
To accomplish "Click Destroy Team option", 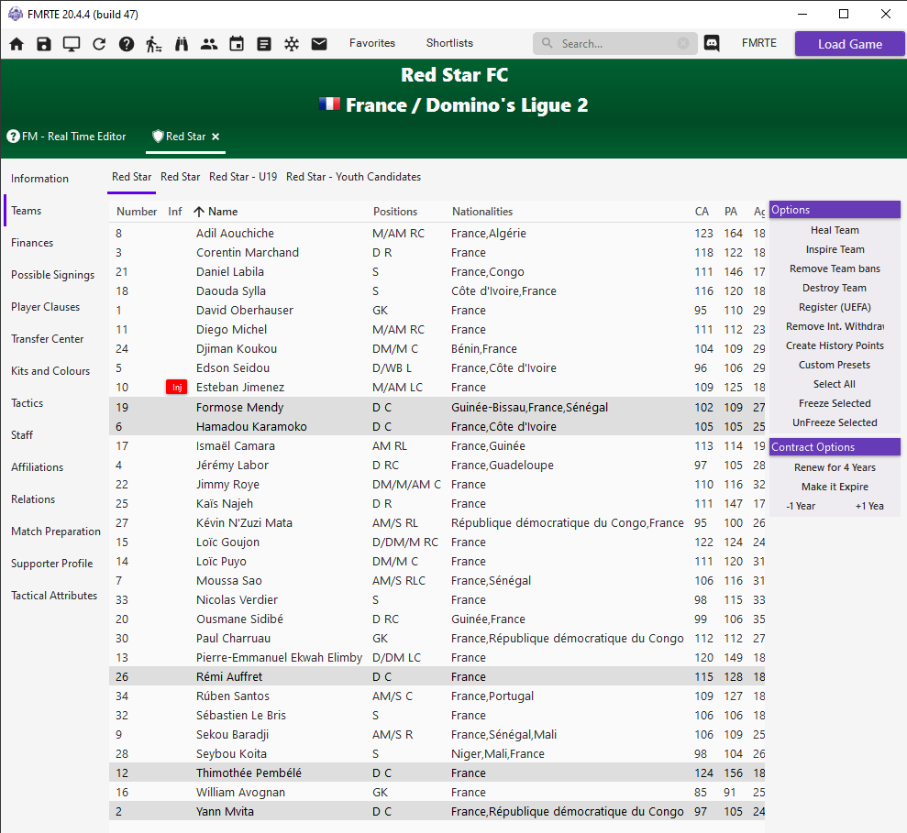I will [835, 288].
